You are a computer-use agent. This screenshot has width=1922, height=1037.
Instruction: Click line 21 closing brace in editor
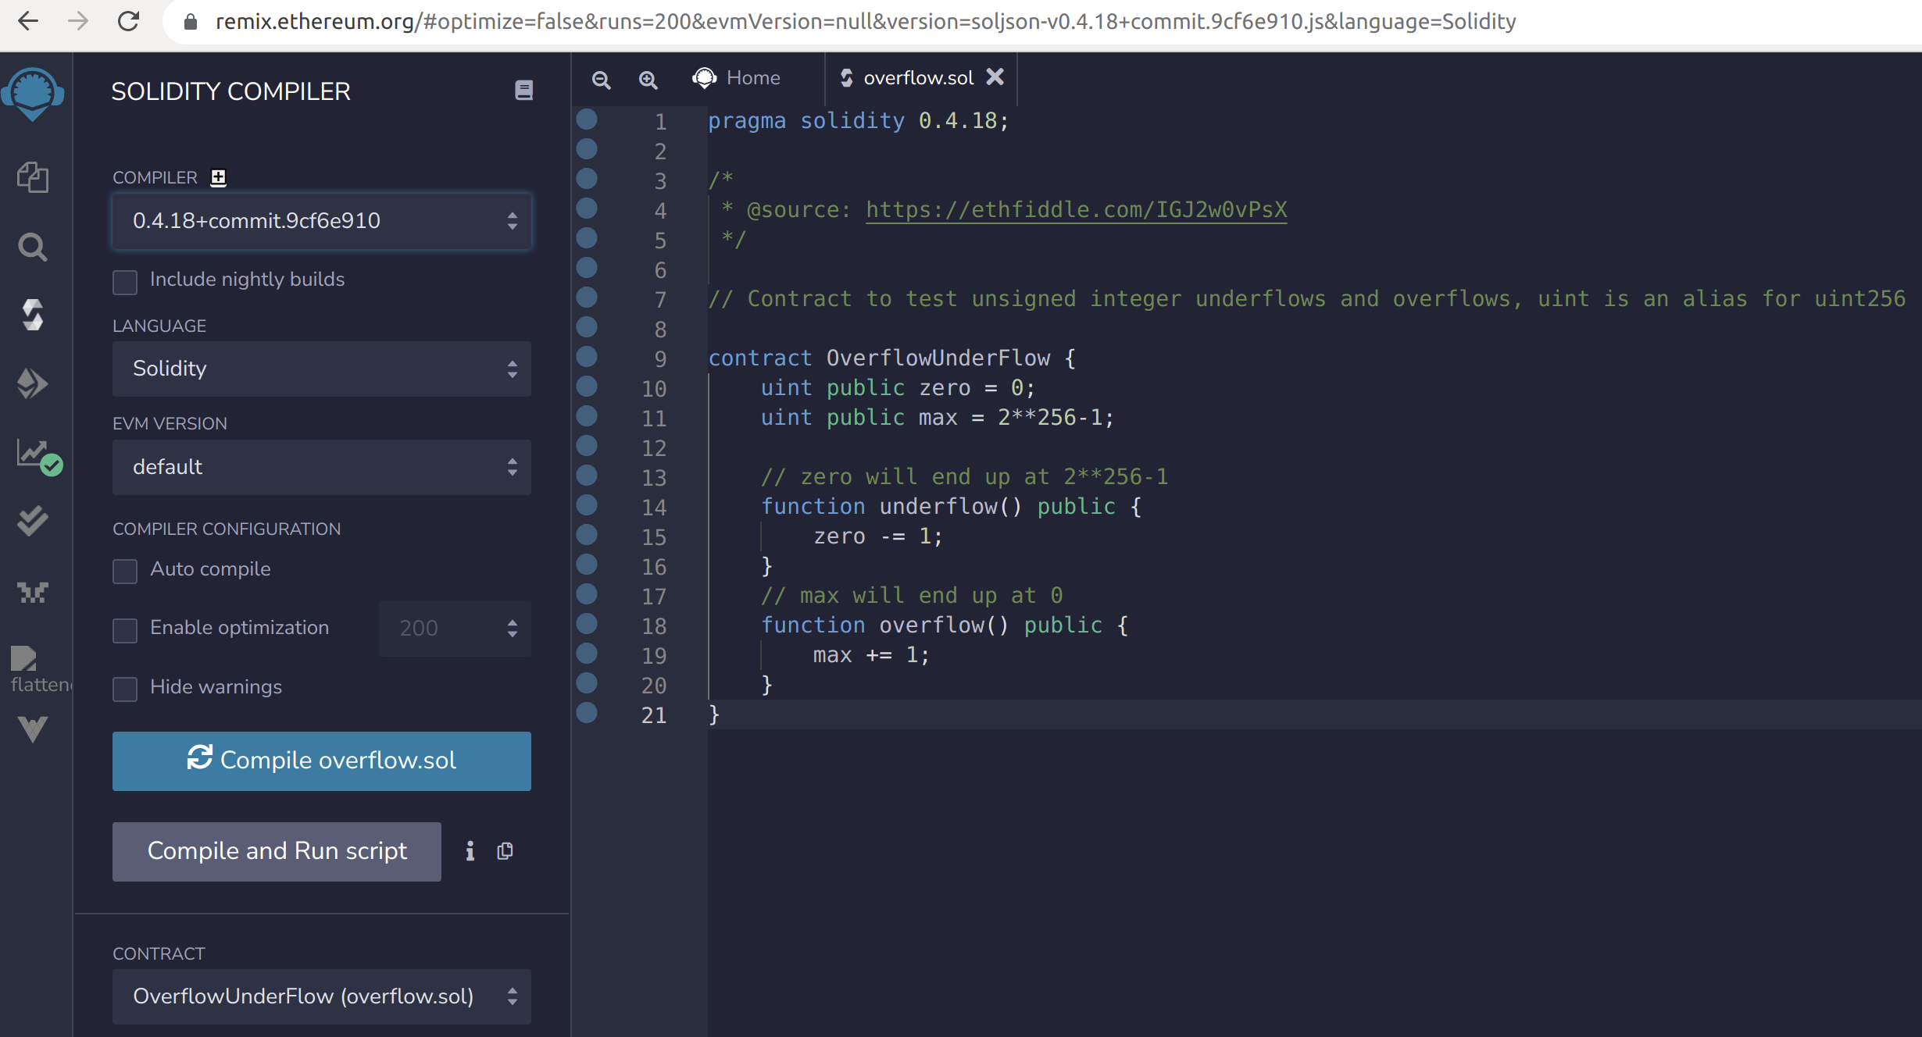714,714
